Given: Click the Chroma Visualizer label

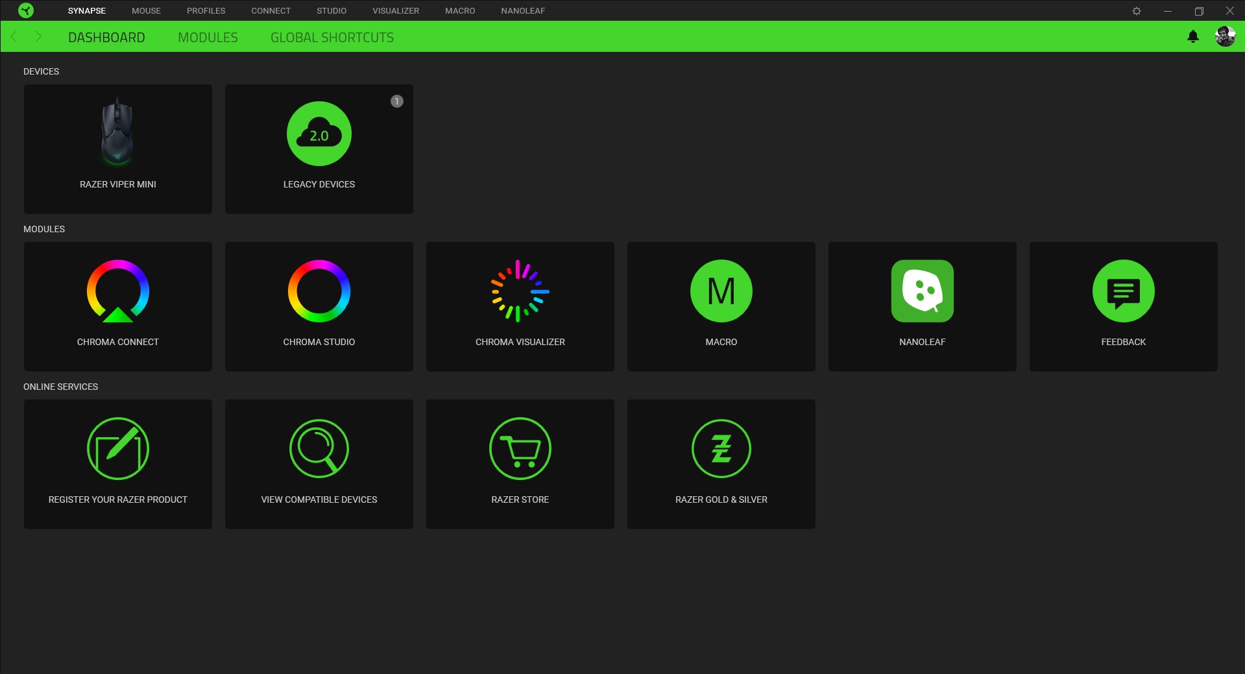Looking at the screenshot, I should point(520,342).
